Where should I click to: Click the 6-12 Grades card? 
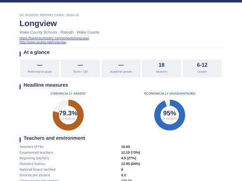202,69
